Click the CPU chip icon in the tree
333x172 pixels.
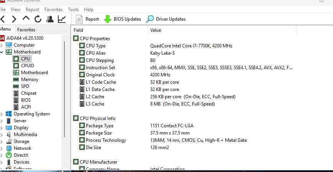coord(16,59)
